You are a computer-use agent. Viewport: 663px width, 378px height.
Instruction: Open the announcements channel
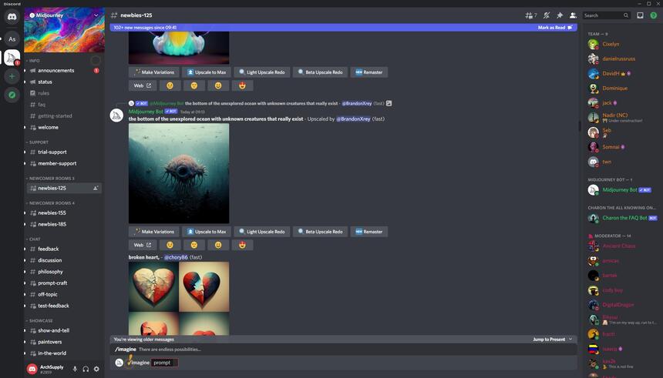56,70
